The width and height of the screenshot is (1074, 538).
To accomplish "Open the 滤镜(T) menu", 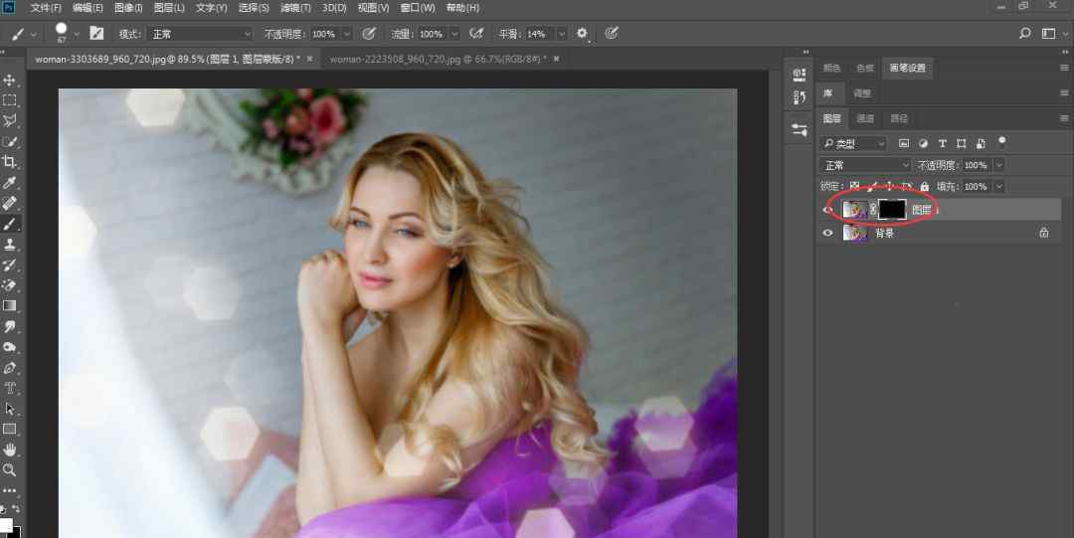I will click(295, 8).
